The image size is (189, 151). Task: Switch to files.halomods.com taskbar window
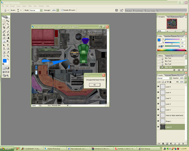click(x=78, y=149)
